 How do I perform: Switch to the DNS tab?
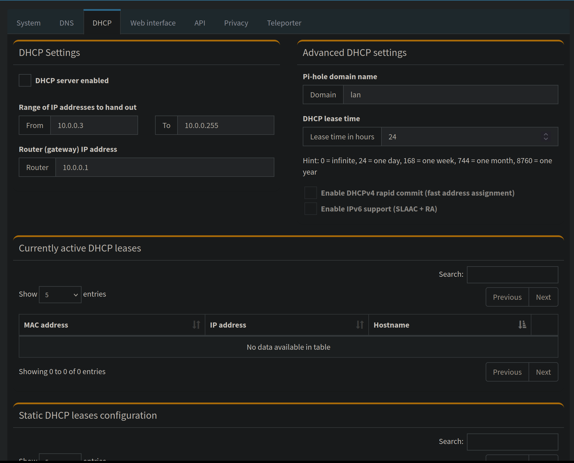pos(66,23)
